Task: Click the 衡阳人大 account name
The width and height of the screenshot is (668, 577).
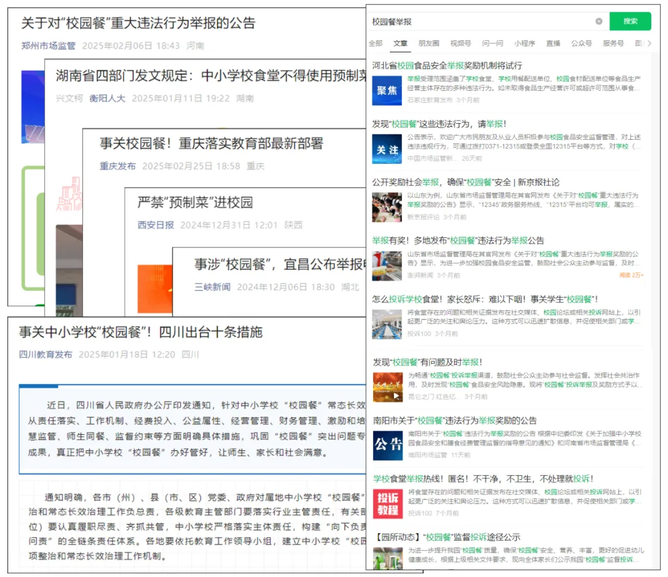Action: (x=108, y=98)
